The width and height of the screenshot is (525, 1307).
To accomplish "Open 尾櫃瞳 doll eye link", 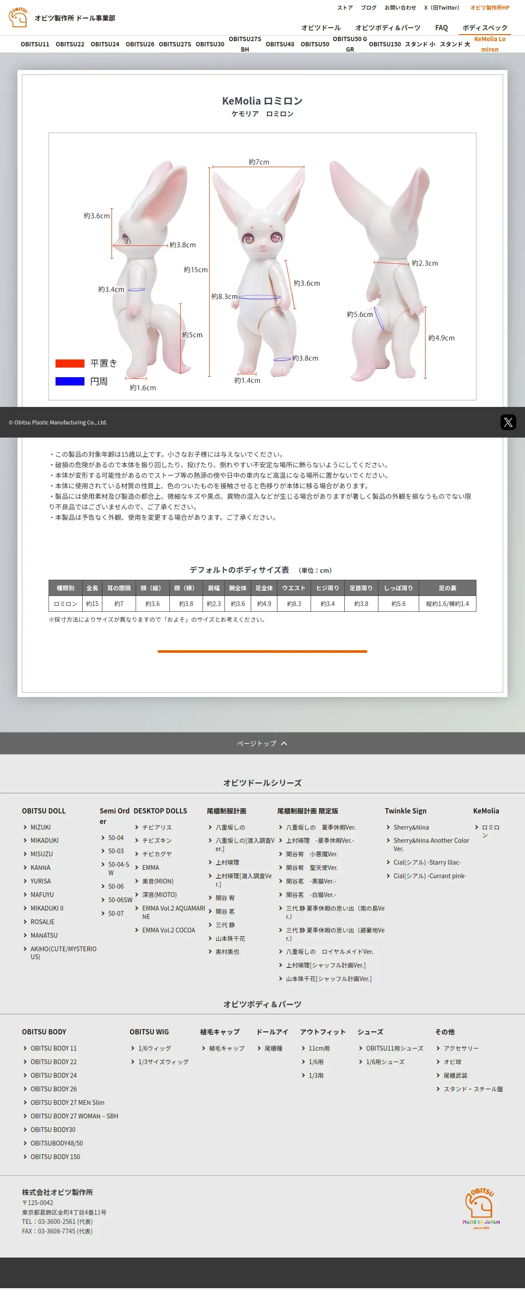I will [x=273, y=1048].
